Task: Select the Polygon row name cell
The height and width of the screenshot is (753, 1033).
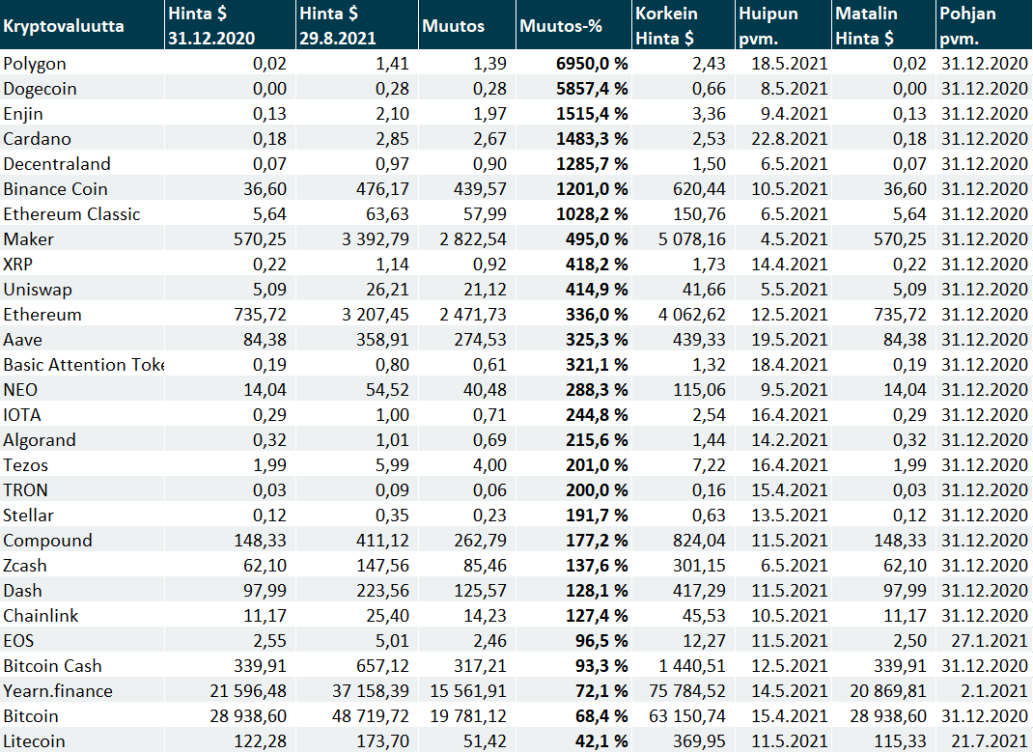Action: click(x=35, y=64)
